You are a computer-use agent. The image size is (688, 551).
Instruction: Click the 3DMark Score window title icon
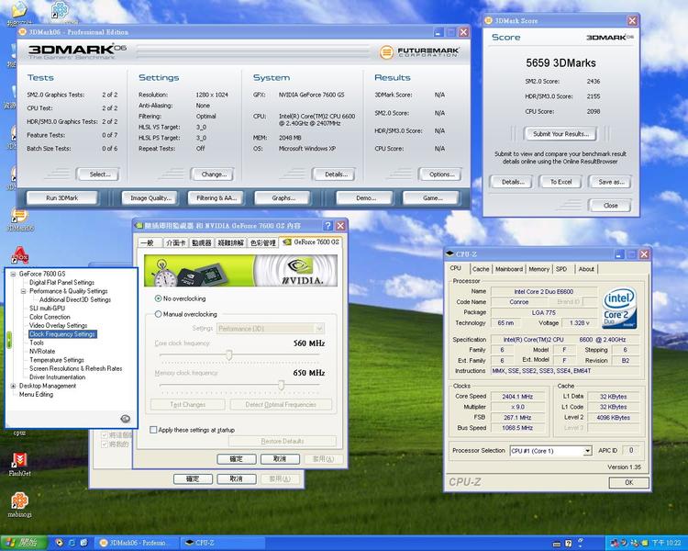coord(488,20)
